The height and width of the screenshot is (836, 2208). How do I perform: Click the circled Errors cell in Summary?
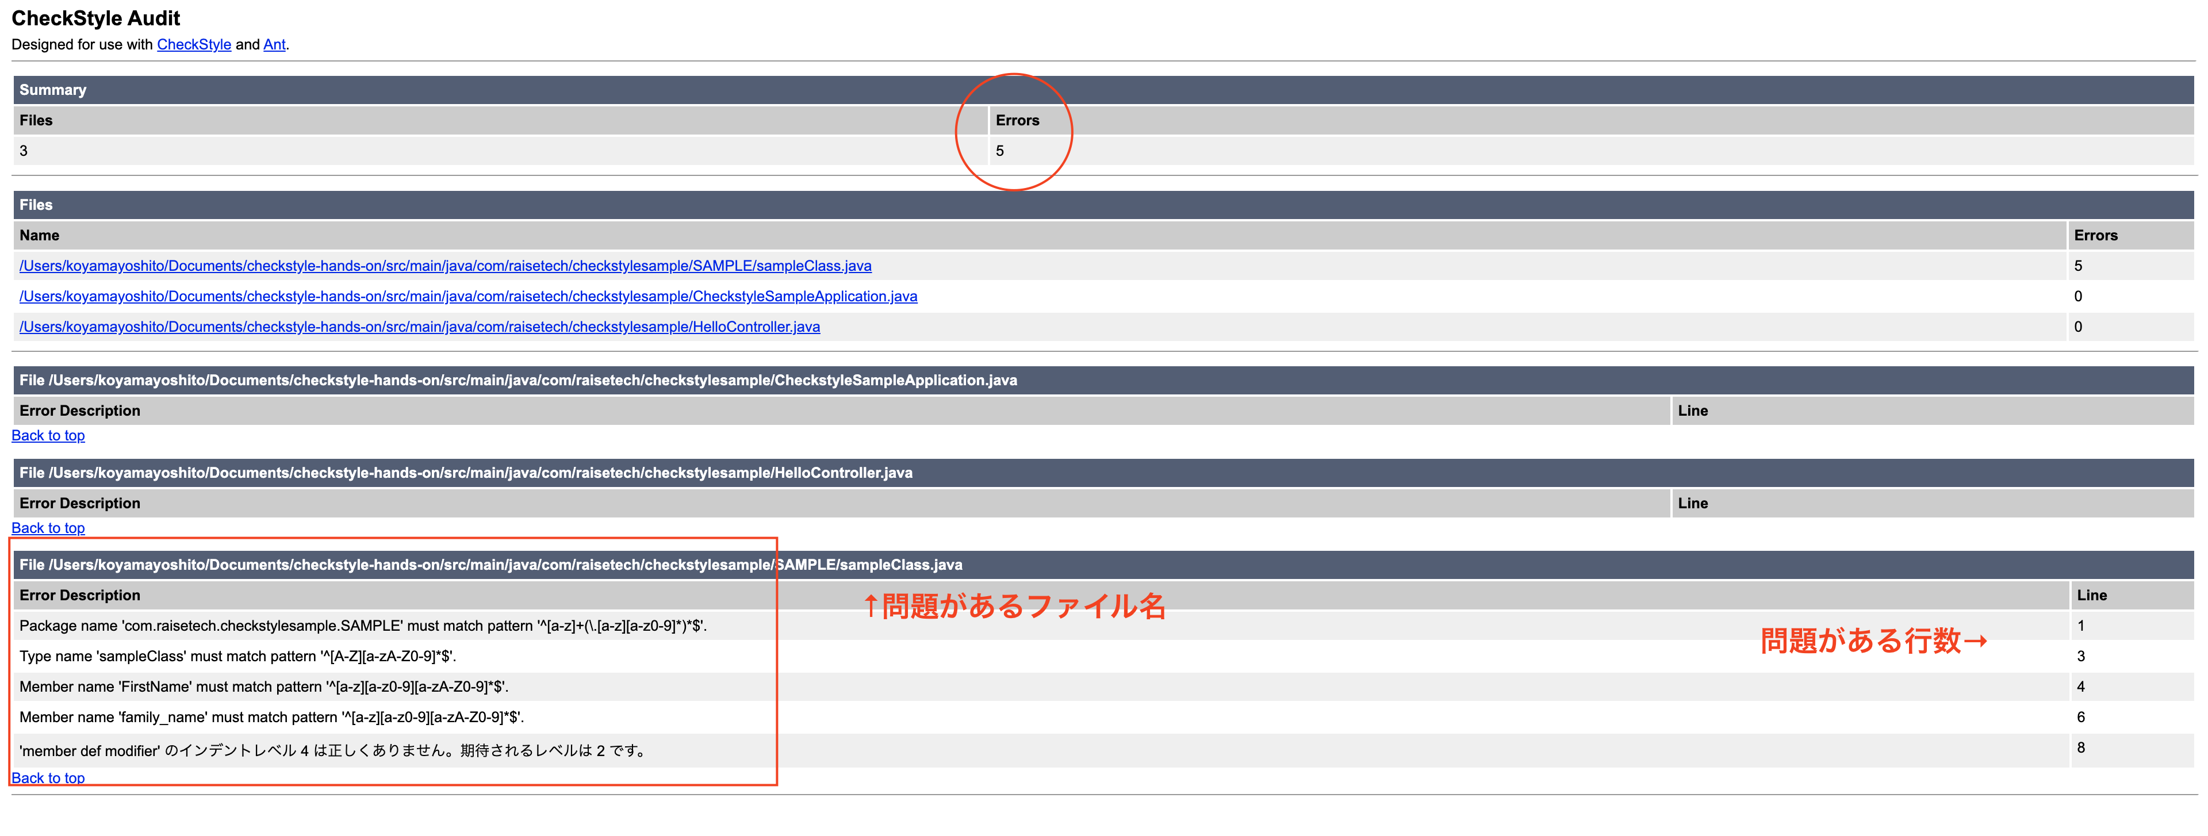click(1018, 120)
